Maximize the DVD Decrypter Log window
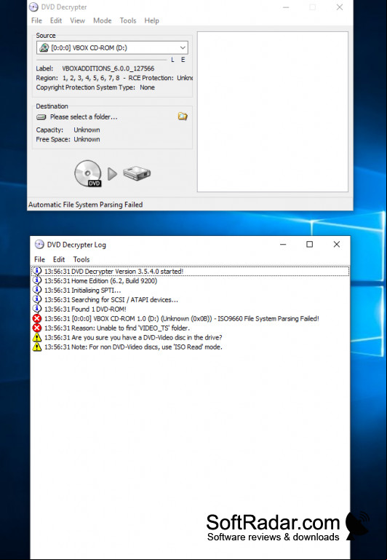 [x=310, y=244]
